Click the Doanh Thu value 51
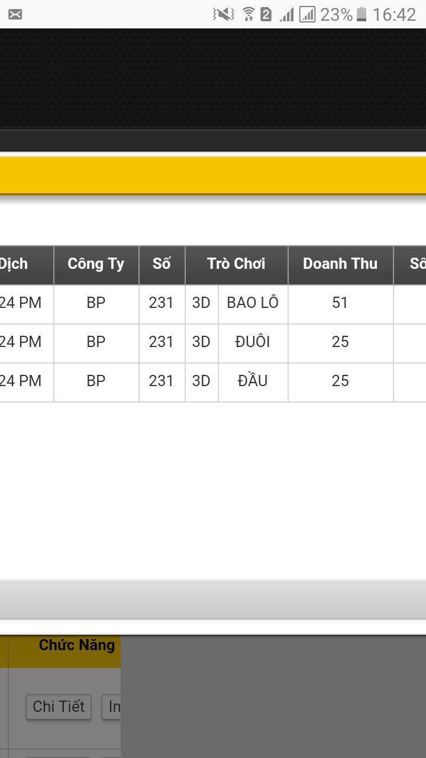426x758 pixels. (341, 304)
